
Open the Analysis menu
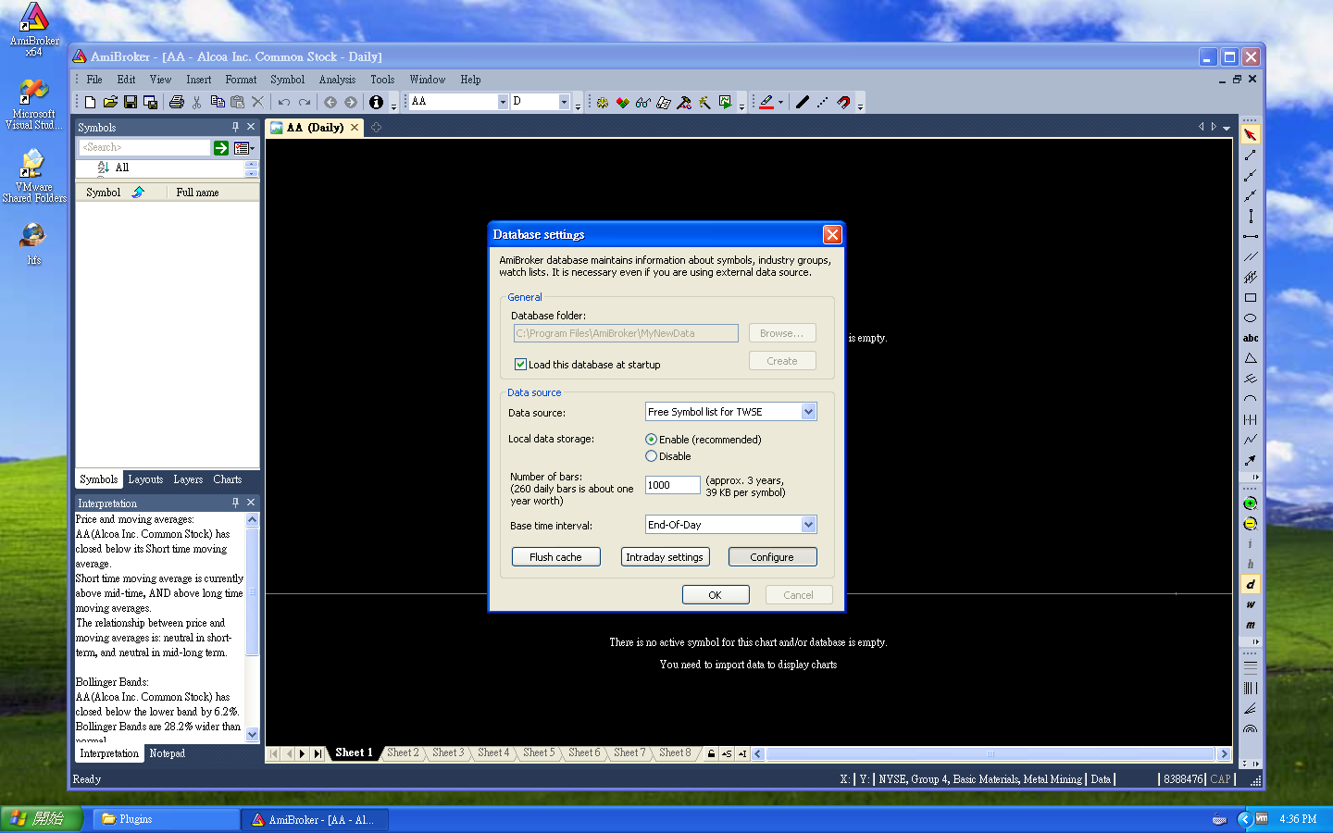(x=337, y=80)
